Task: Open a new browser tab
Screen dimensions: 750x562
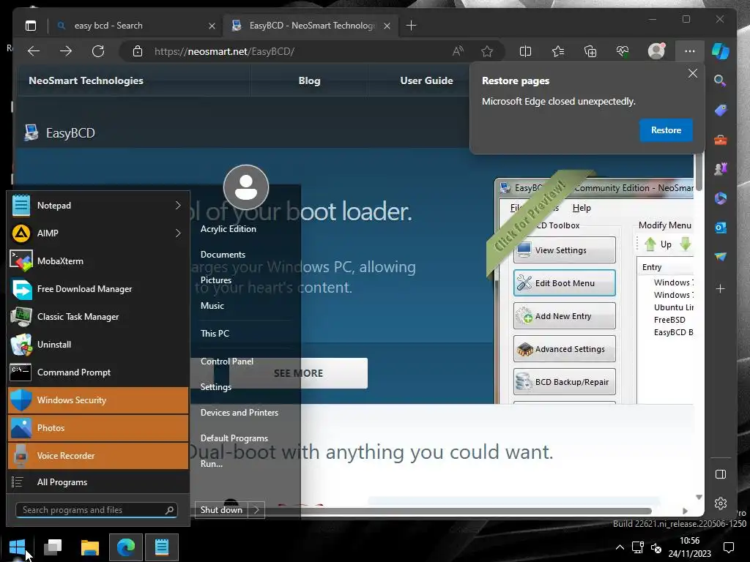Action: coord(411,26)
